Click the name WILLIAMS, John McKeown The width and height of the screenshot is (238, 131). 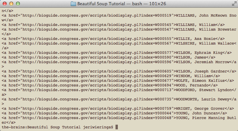pos(201,15)
